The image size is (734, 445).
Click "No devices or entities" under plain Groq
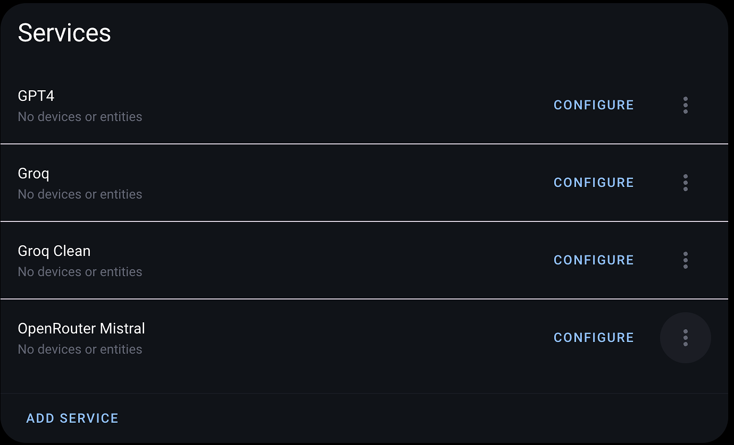pos(80,194)
